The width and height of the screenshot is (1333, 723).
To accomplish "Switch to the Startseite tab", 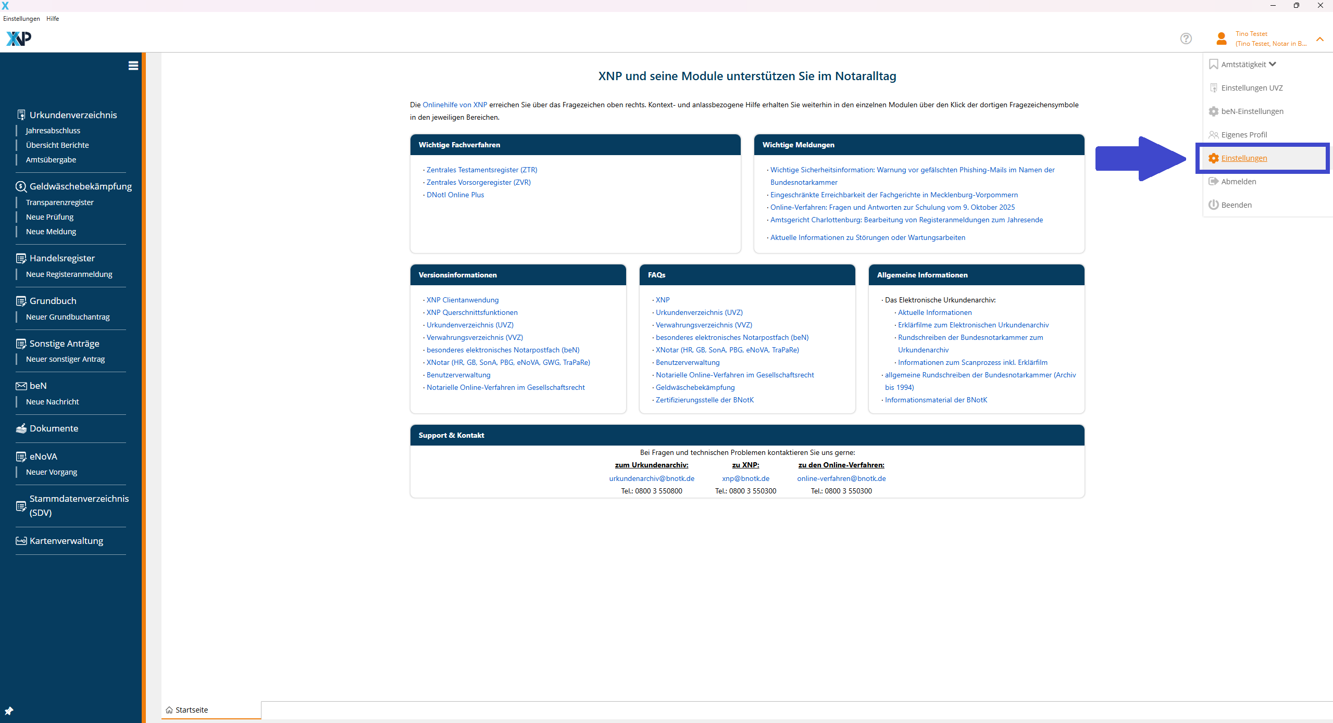I will pos(191,710).
